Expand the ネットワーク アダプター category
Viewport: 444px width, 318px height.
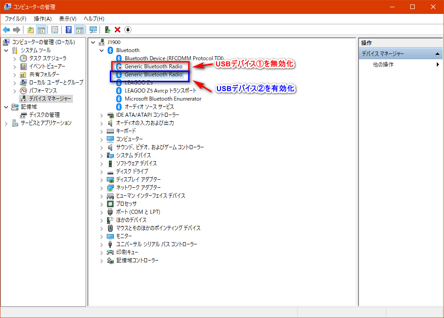[x=102, y=188]
